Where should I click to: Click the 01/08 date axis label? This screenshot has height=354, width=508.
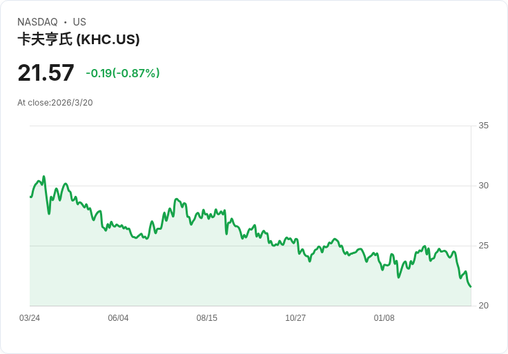(384, 318)
